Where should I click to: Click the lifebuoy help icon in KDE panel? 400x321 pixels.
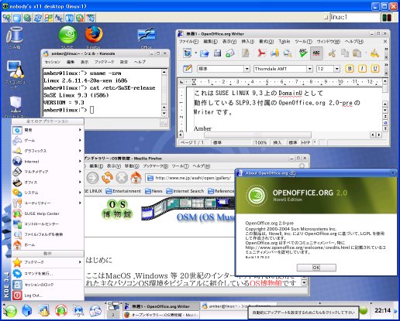[x=61, y=310]
